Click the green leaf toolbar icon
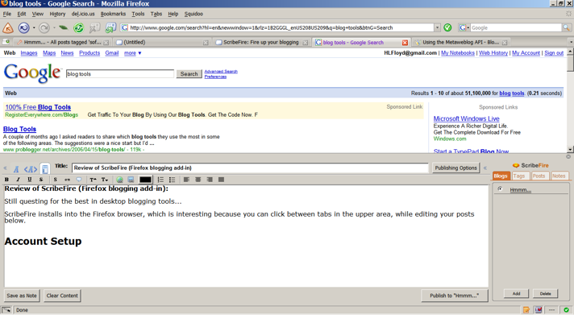Screen dimensions: 574x315 [x=64, y=28]
